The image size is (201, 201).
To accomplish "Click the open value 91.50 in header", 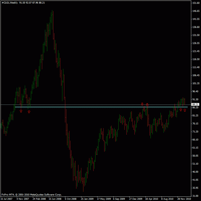I will click(22, 3).
